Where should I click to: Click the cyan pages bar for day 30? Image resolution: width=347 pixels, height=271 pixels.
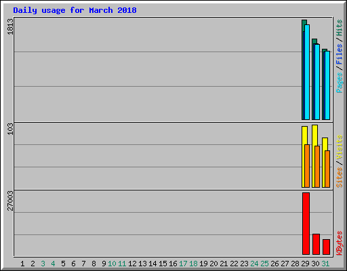(x=317, y=82)
